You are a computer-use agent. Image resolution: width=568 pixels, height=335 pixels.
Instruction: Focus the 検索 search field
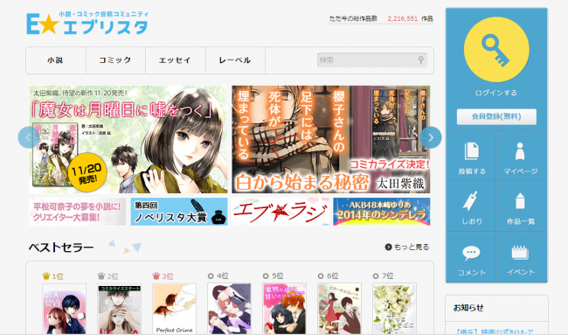coord(372,60)
